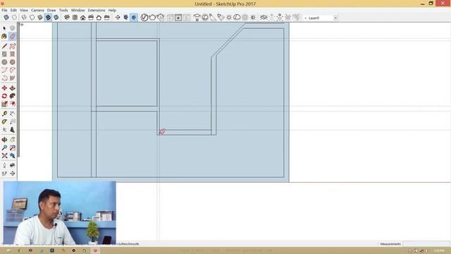The width and height of the screenshot is (451, 254).
Task: Open the Draw menu
Action: [x=51, y=10]
